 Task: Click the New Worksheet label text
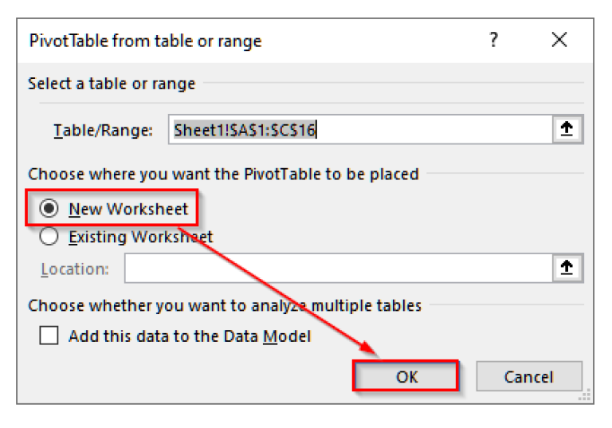click(128, 209)
